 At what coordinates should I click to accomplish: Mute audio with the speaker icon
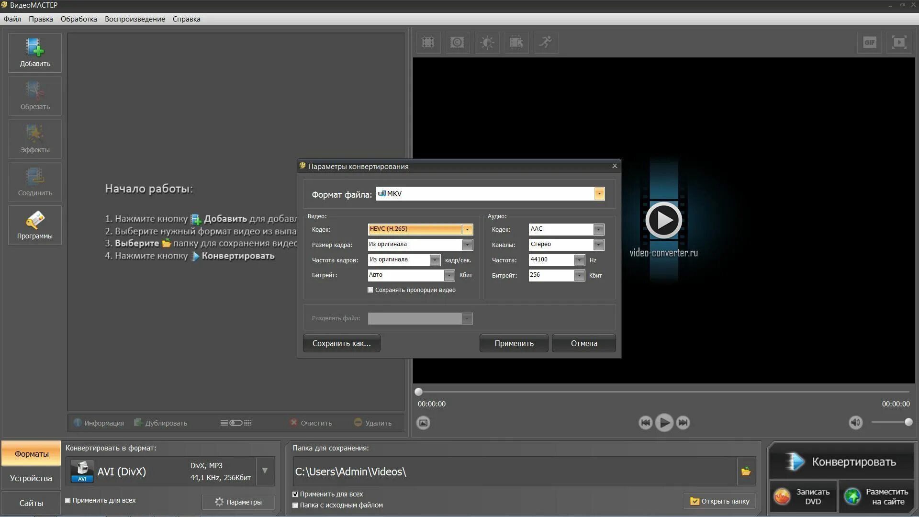pos(855,423)
